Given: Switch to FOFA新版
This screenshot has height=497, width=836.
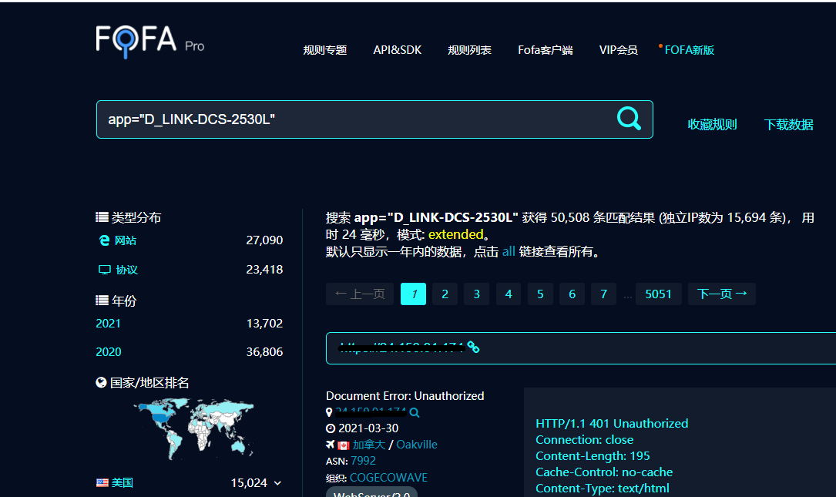Looking at the screenshot, I should click(689, 50).
